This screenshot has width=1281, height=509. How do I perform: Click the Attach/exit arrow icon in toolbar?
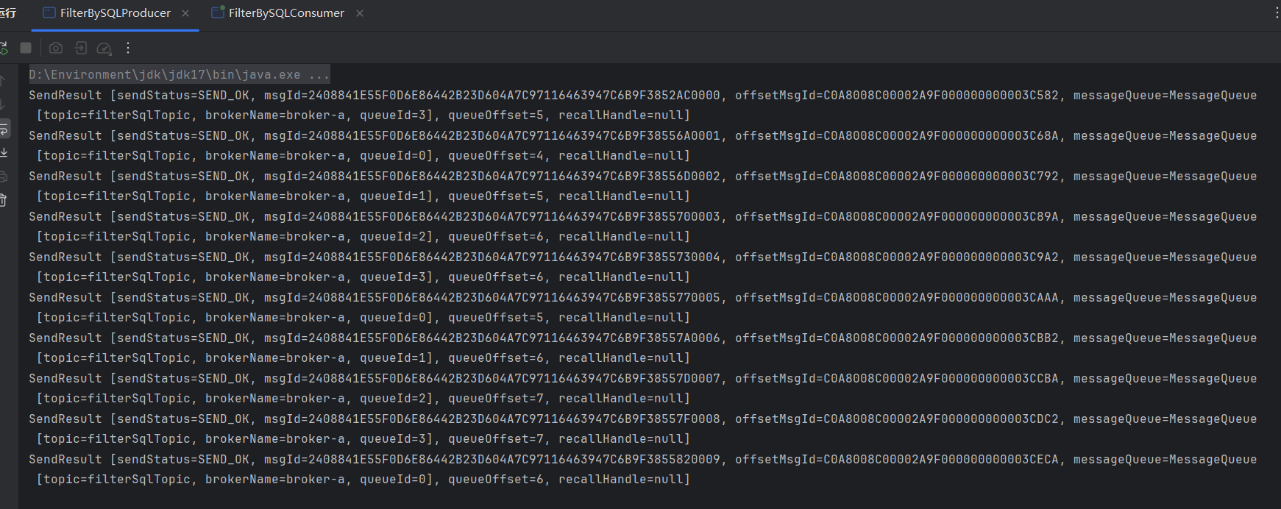[x=81, y=49]
